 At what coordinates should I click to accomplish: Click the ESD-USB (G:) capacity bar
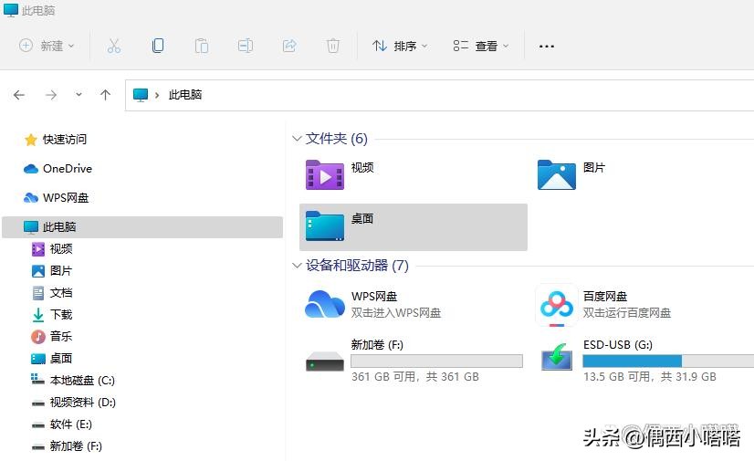[668, 361]
